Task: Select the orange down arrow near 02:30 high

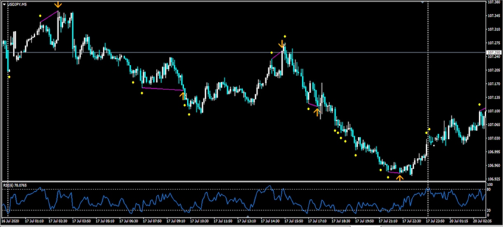Action: (x=58, y=5)
